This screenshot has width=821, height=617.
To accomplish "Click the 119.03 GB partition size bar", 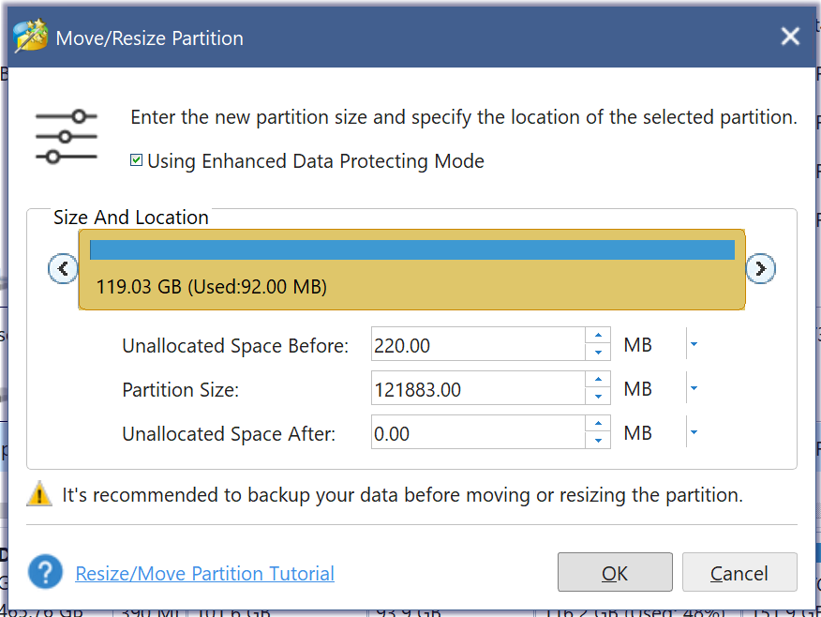I will (x=412, y=250).
